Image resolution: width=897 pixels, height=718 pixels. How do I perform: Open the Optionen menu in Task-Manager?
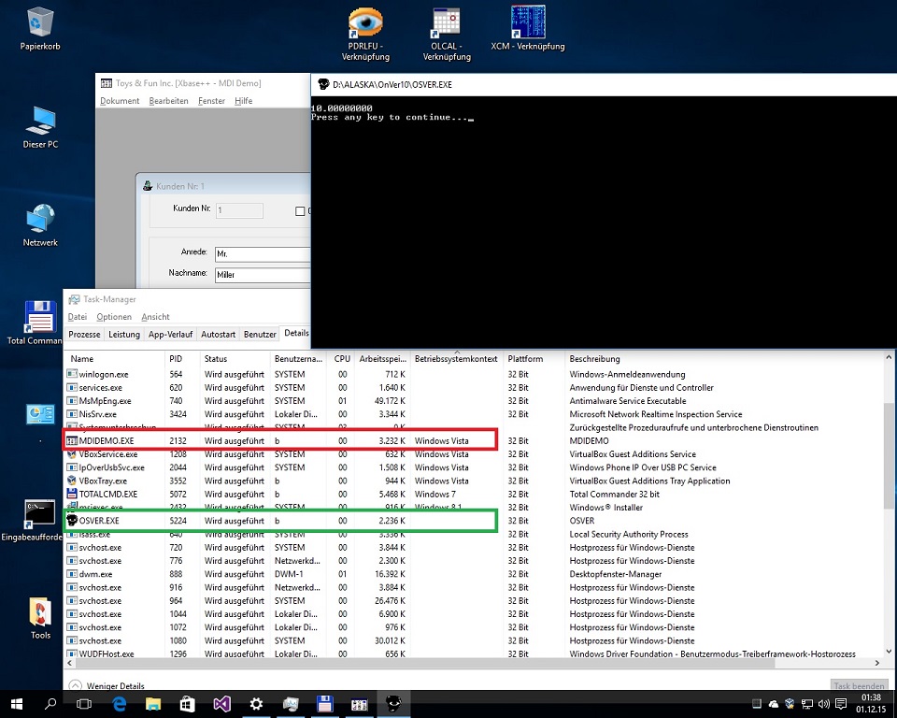click(x=114, y=317)
